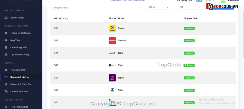
Task: Click the Zcity logo
Action: pos(112,90)
